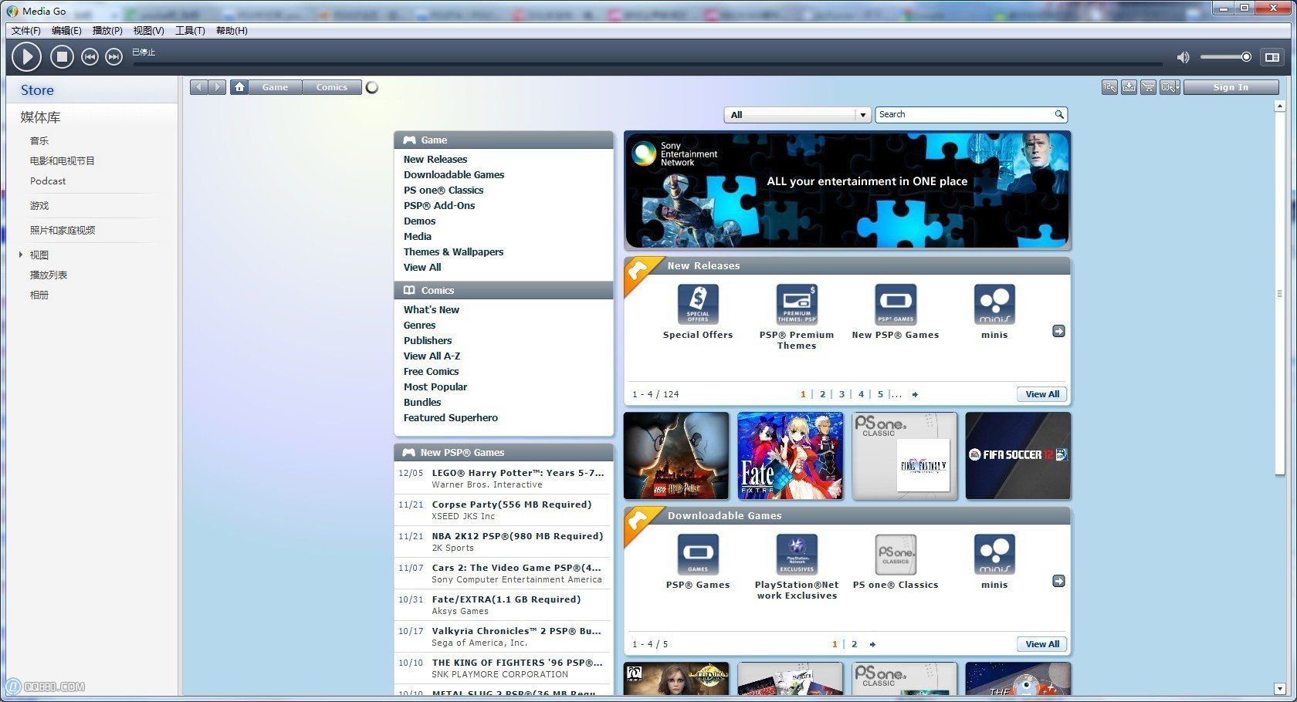Open the Sony Entertainment Network banner

tap(847, 190)
